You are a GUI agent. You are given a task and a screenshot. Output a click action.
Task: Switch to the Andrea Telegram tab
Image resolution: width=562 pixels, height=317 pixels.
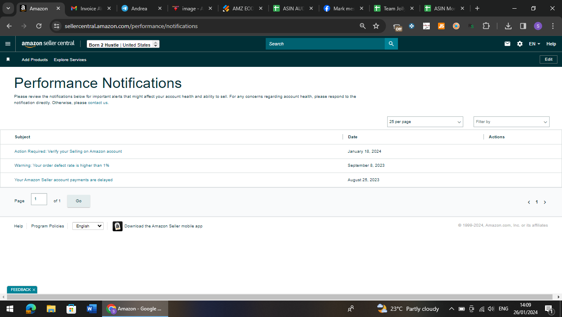pyautogui.click(x=141, y=9)
